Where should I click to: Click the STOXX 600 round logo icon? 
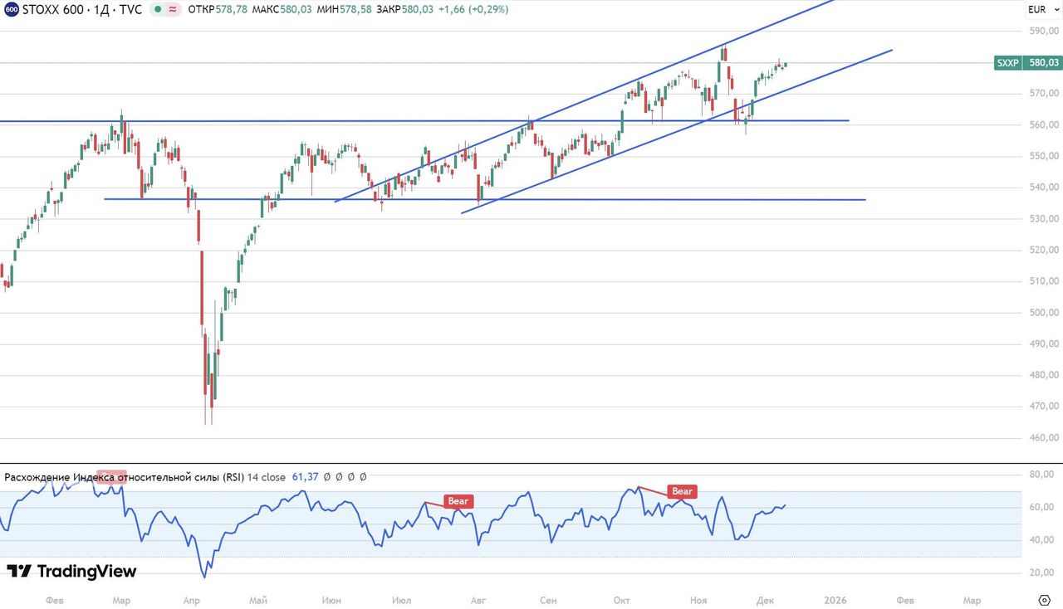point(12,10)
